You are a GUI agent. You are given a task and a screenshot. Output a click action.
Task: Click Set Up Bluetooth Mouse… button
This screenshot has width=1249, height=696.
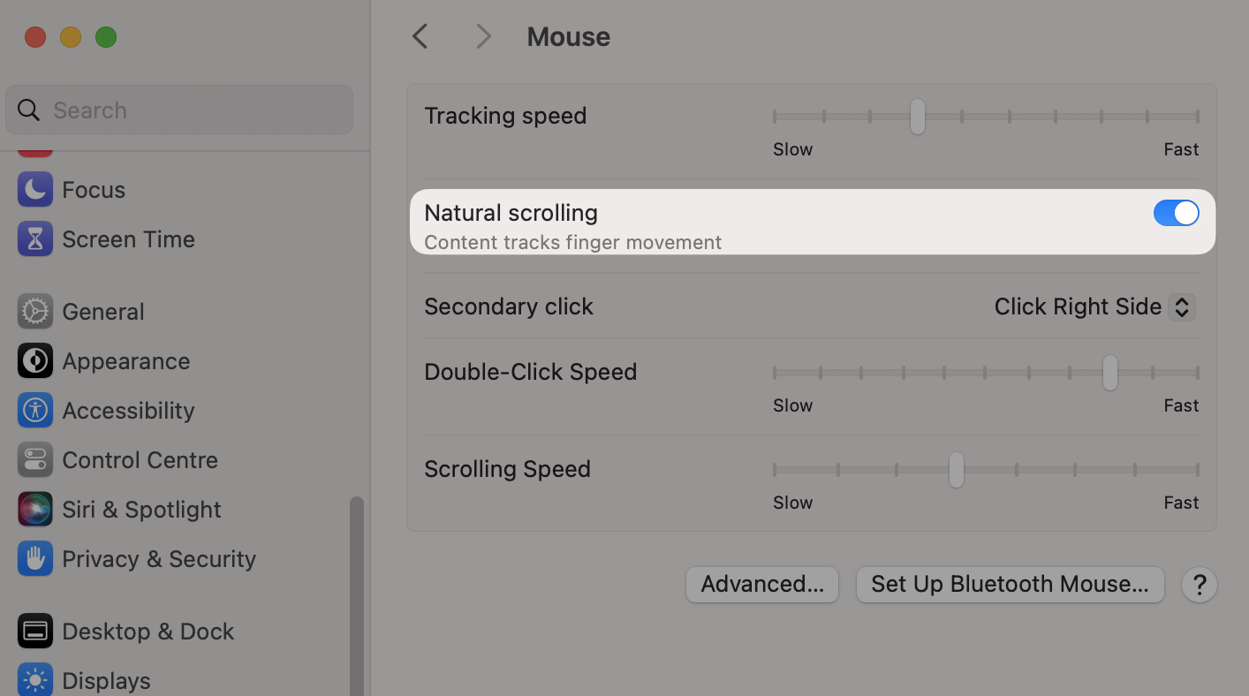pyautogui.click(x=1010, y=584)
